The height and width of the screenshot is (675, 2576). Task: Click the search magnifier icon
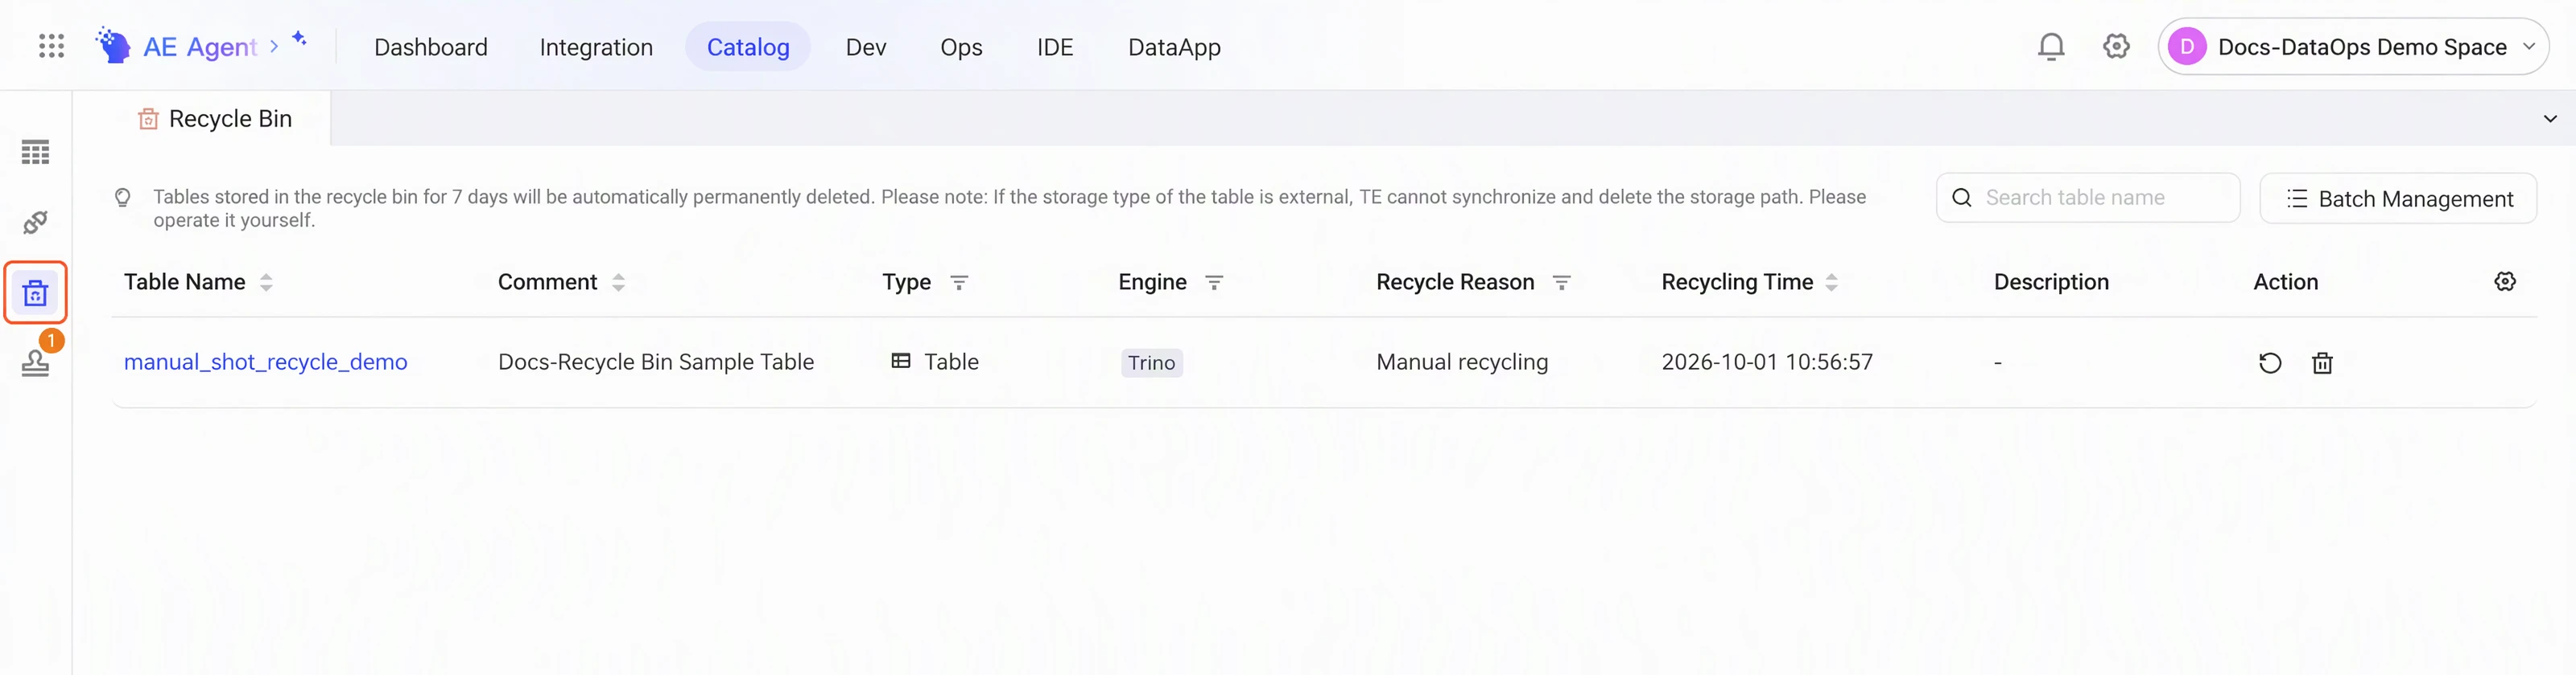1962,198
